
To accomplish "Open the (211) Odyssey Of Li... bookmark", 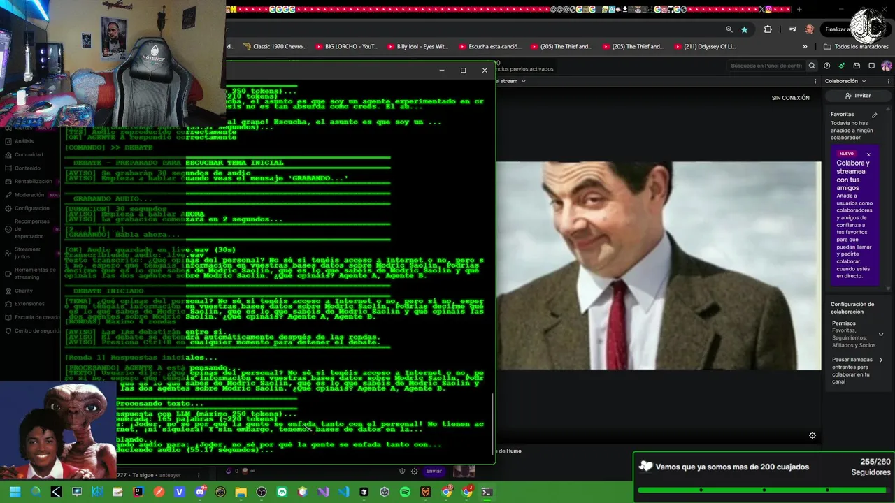I will 705,47.
